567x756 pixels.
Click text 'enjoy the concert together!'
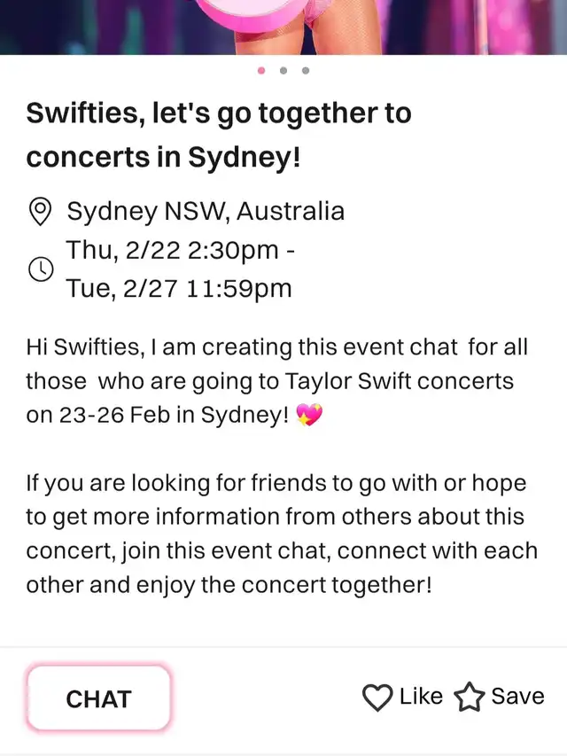284,585
